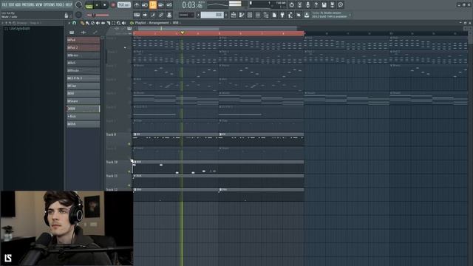Click the microphone recording icon
The image size is (473, 266).
coord(307,5)
